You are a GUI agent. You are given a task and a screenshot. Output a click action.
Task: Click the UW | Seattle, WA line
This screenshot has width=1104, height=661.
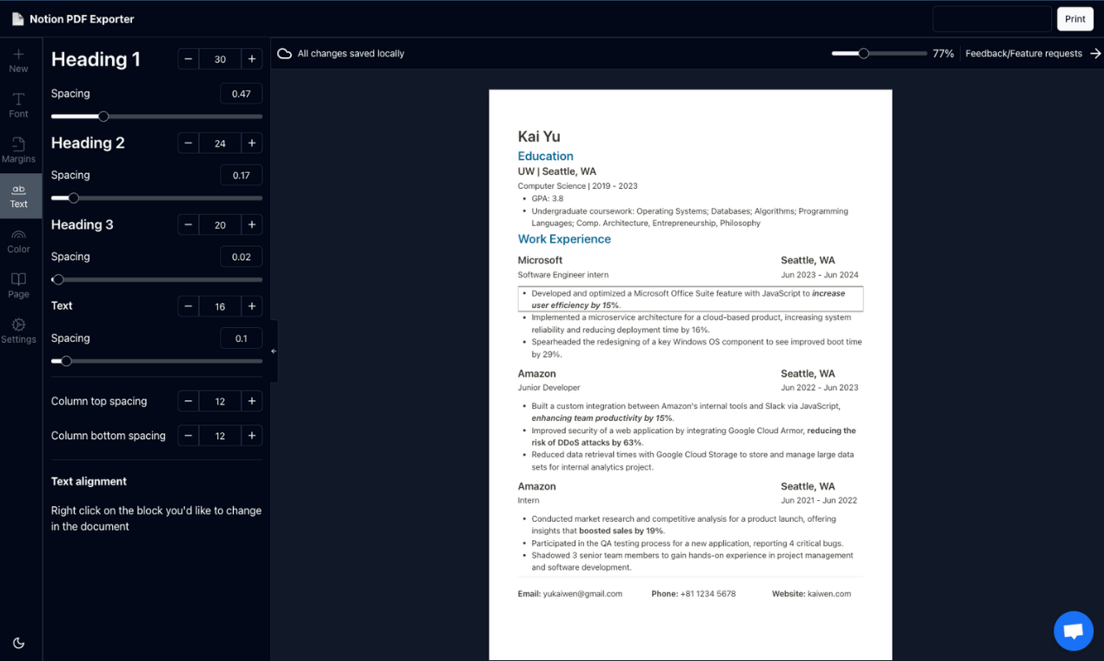click(x=557, y=171)
